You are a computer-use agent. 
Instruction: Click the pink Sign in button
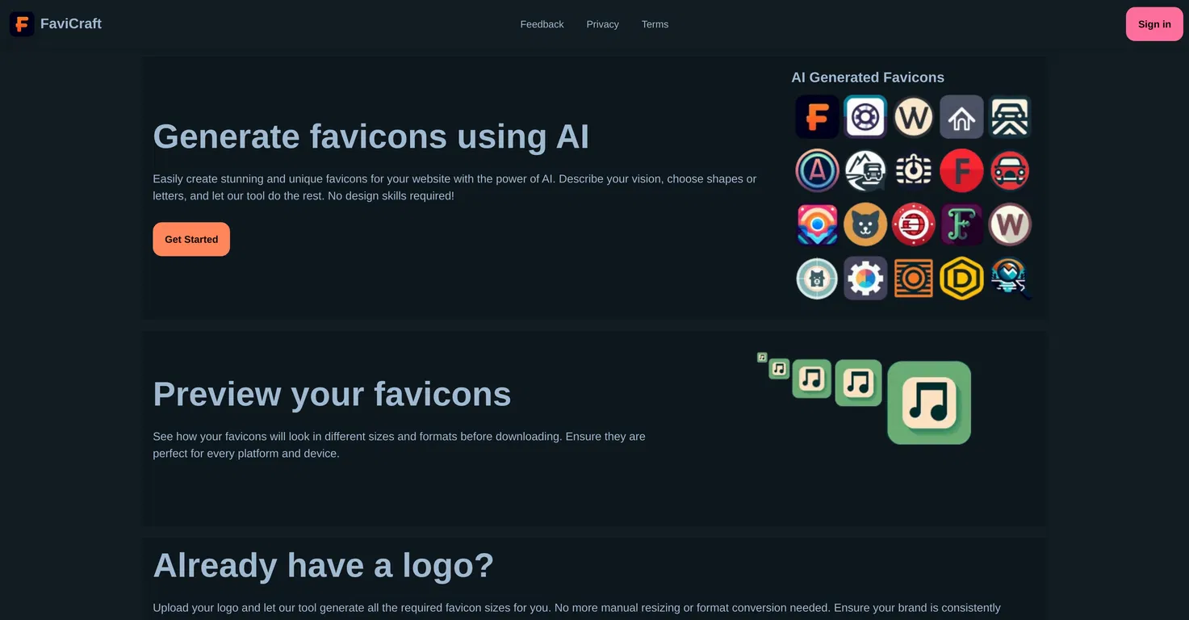1154,24
